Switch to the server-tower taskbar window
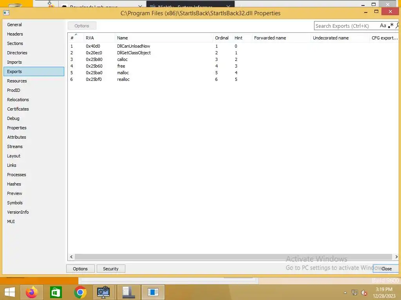 (x=128, y=292)
